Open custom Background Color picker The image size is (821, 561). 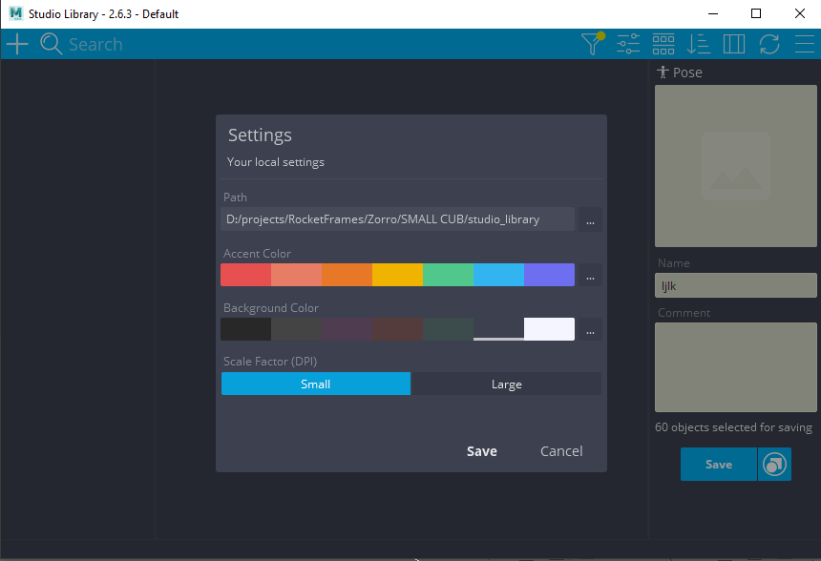590,329
